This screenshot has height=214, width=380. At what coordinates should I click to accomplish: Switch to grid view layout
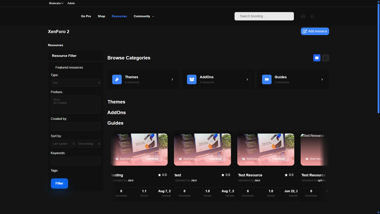(317, 58)
